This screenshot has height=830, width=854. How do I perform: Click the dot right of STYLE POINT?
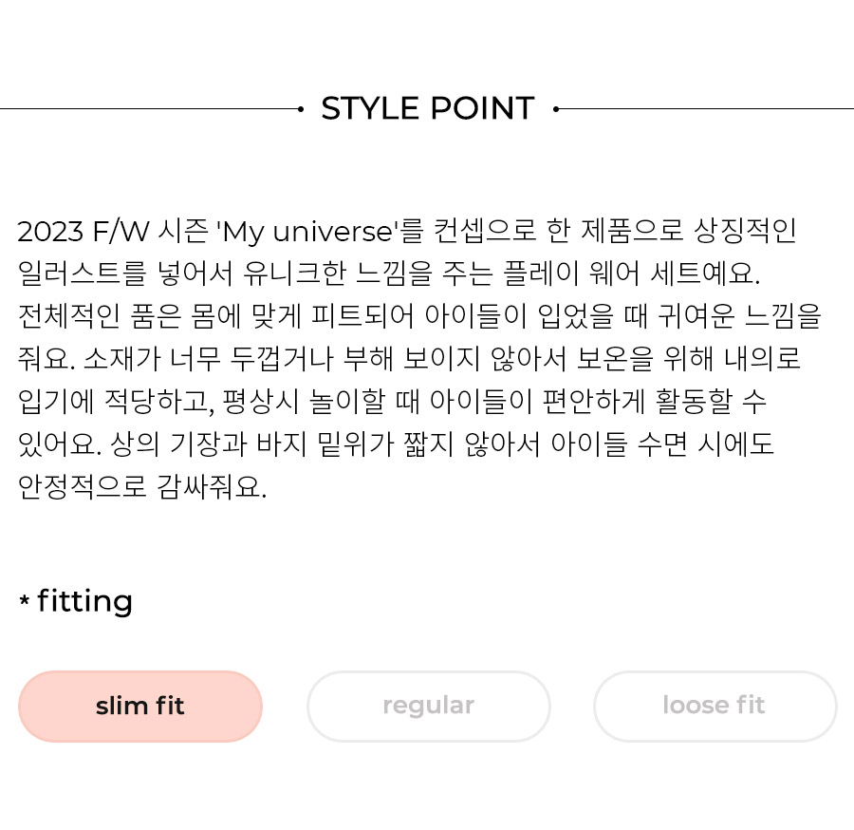555,109
